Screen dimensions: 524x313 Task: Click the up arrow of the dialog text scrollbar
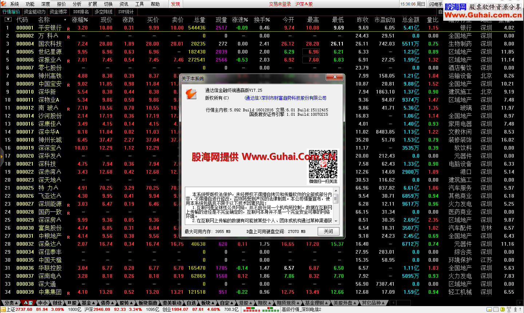336,191
